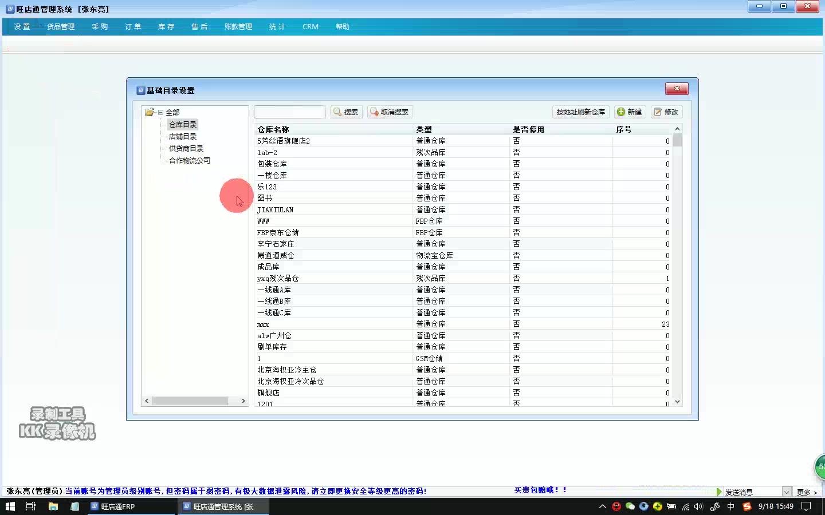Select 店铺目录 in tree
Image resolution: width=825 pixels, height=515 pixels.
point(183,136)
